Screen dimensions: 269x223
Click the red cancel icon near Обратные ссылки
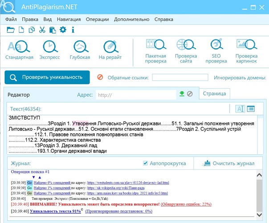click(x=100, y=77)
